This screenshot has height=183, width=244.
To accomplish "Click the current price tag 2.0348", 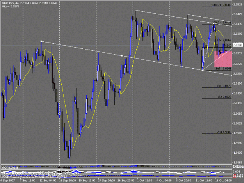I will (238, 45).
